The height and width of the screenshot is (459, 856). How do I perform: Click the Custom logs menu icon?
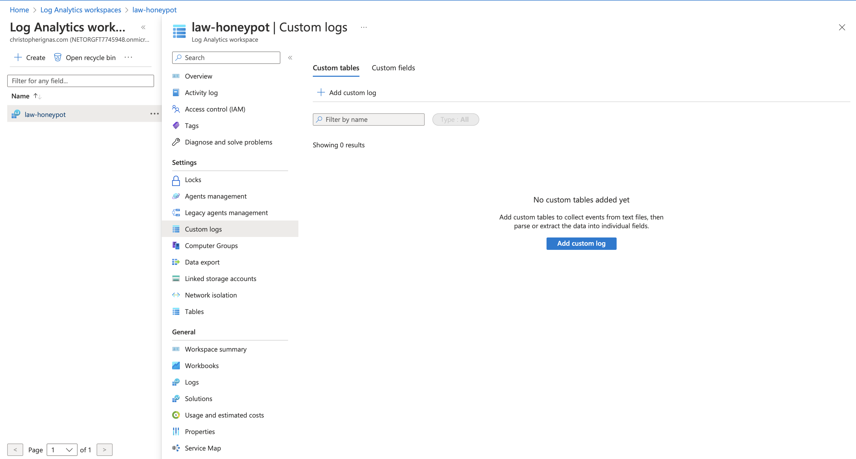point(176,229)
